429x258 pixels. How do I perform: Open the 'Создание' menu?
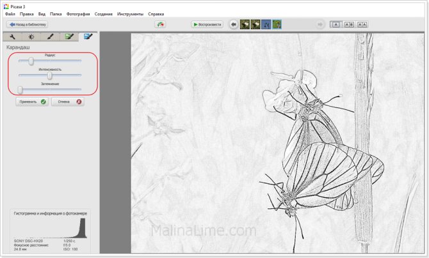click(104, 14)
